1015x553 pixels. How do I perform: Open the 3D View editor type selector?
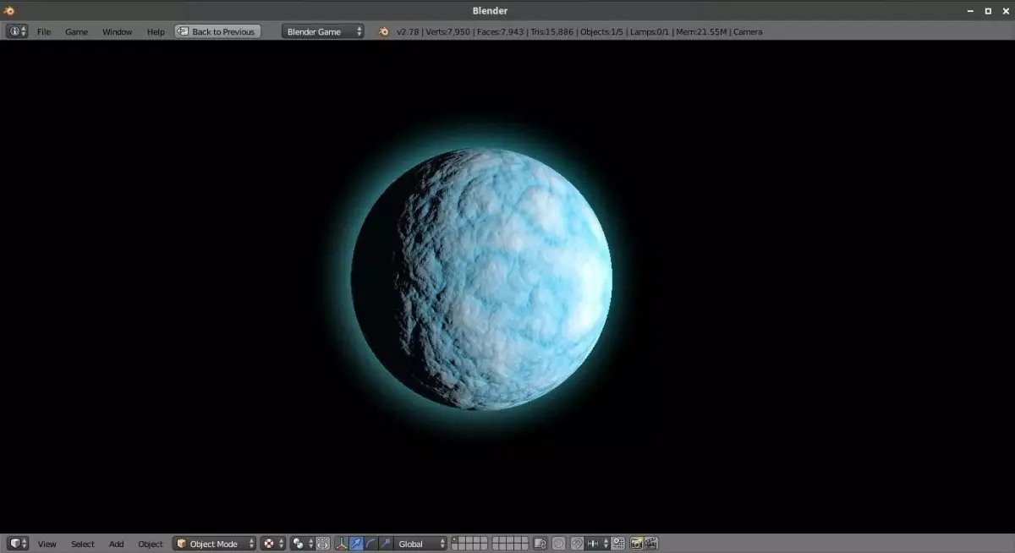pyautogui.click(x=18, y=544)
